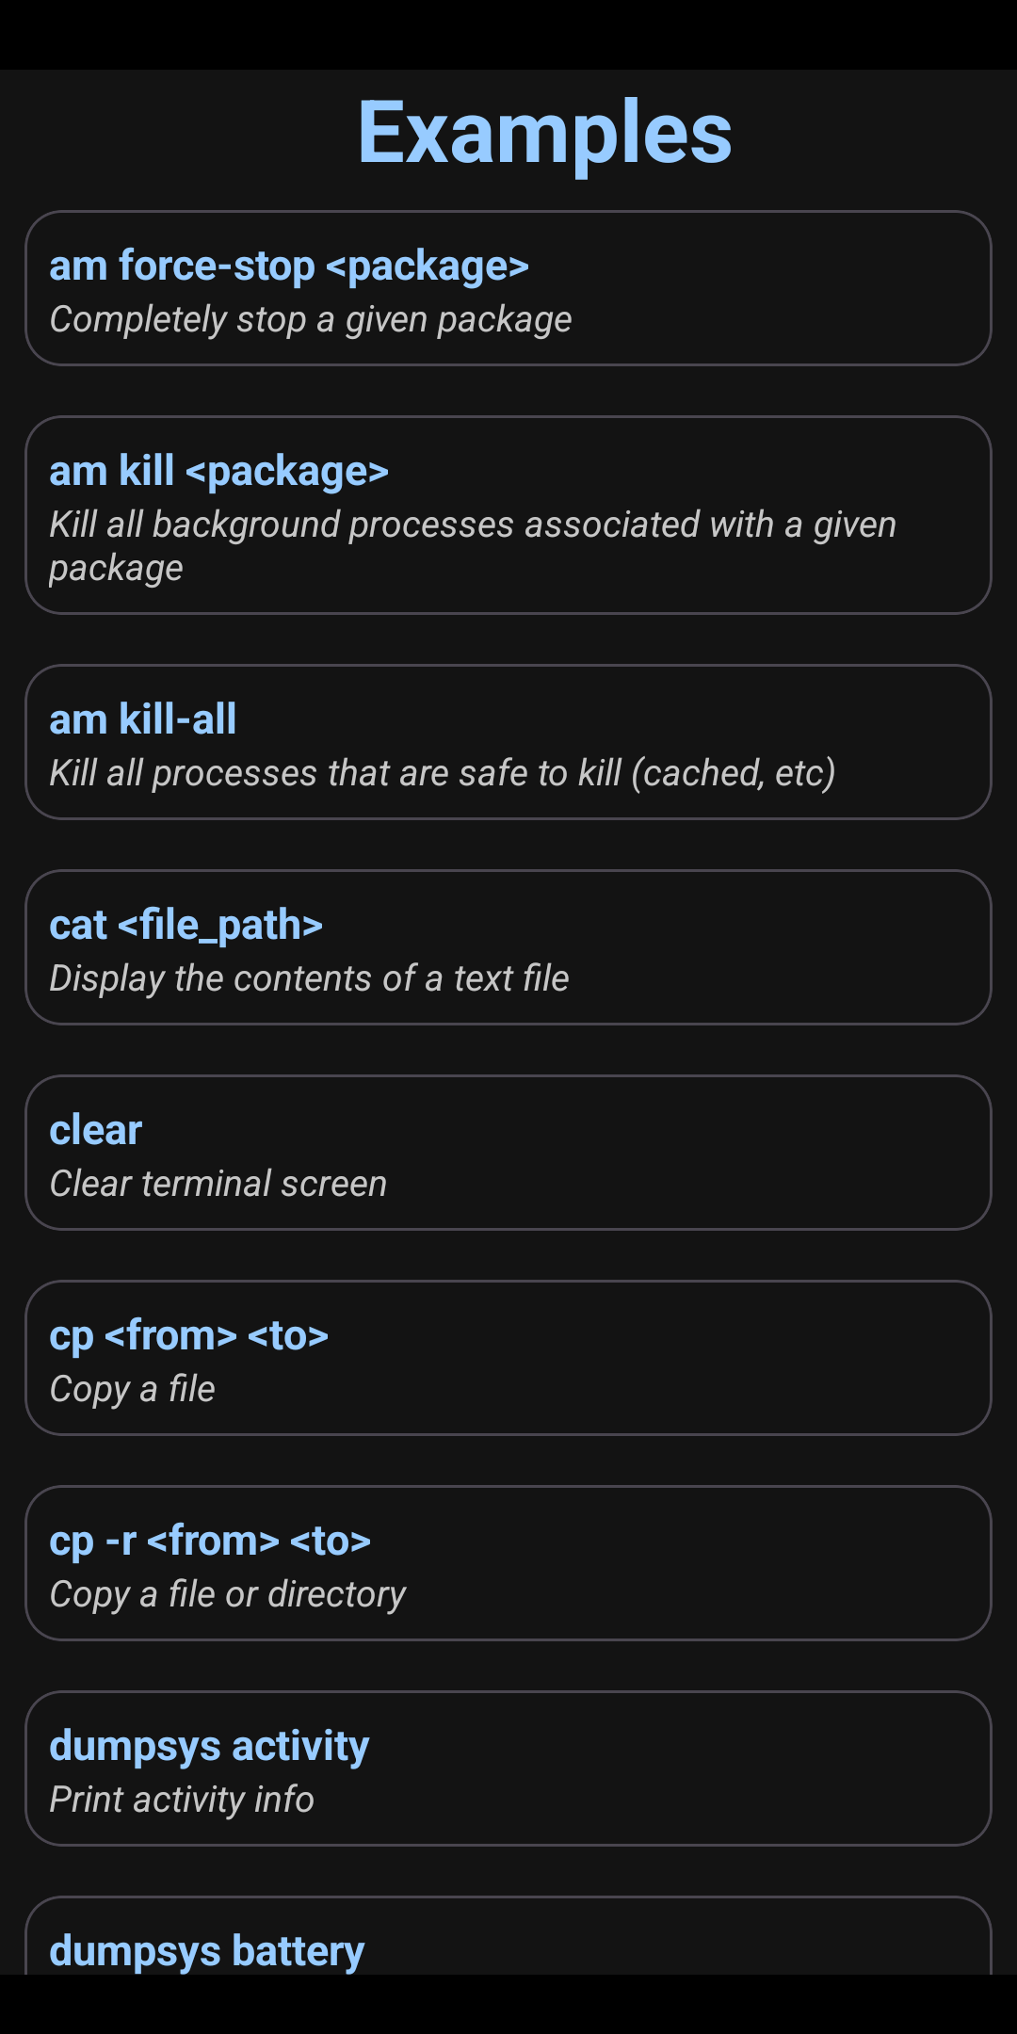The height and width of the screenshot is (2034, 1017).
Task: Click "Kill all processes that are safe" text
Action: (x=442, y=774)
